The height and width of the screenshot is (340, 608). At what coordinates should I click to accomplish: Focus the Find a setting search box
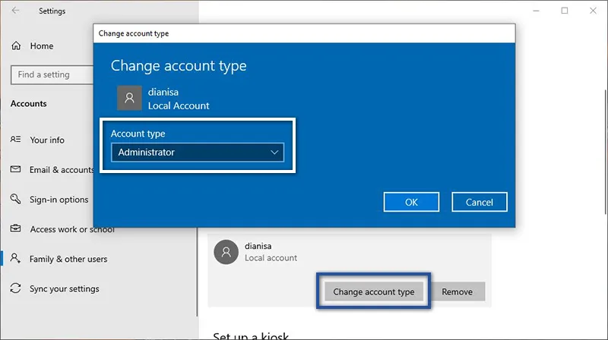pyautogui.click(x=49, y=74)
